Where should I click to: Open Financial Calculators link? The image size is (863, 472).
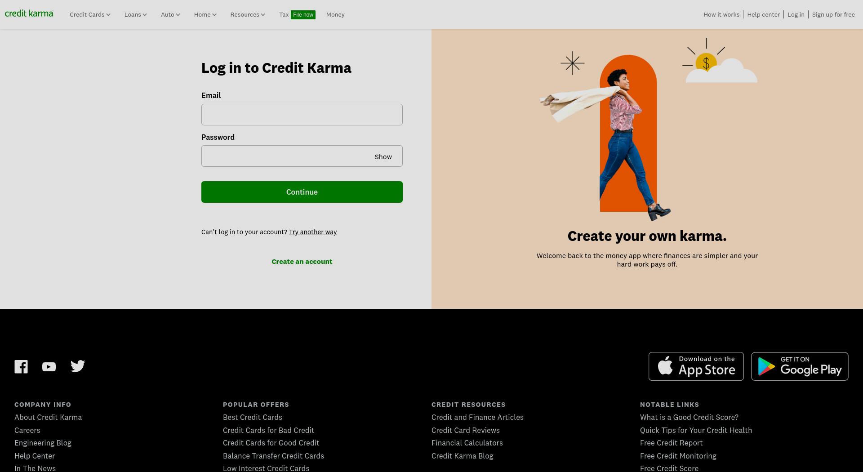(x=467, y=443)
